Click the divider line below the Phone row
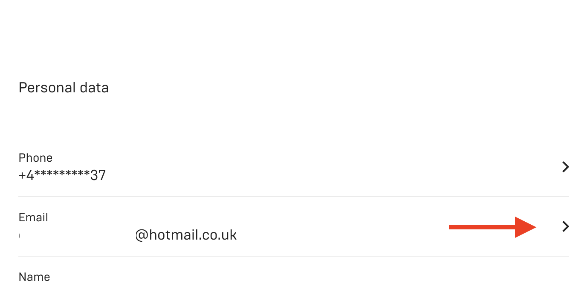 pos(293,197)
